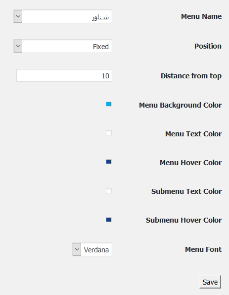Click the Distance from top label
The width and height of the screenshot is (229, 295).
[191, 76]
